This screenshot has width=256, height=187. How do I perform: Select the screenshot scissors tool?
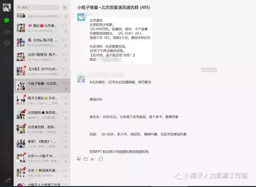[93, 159]
